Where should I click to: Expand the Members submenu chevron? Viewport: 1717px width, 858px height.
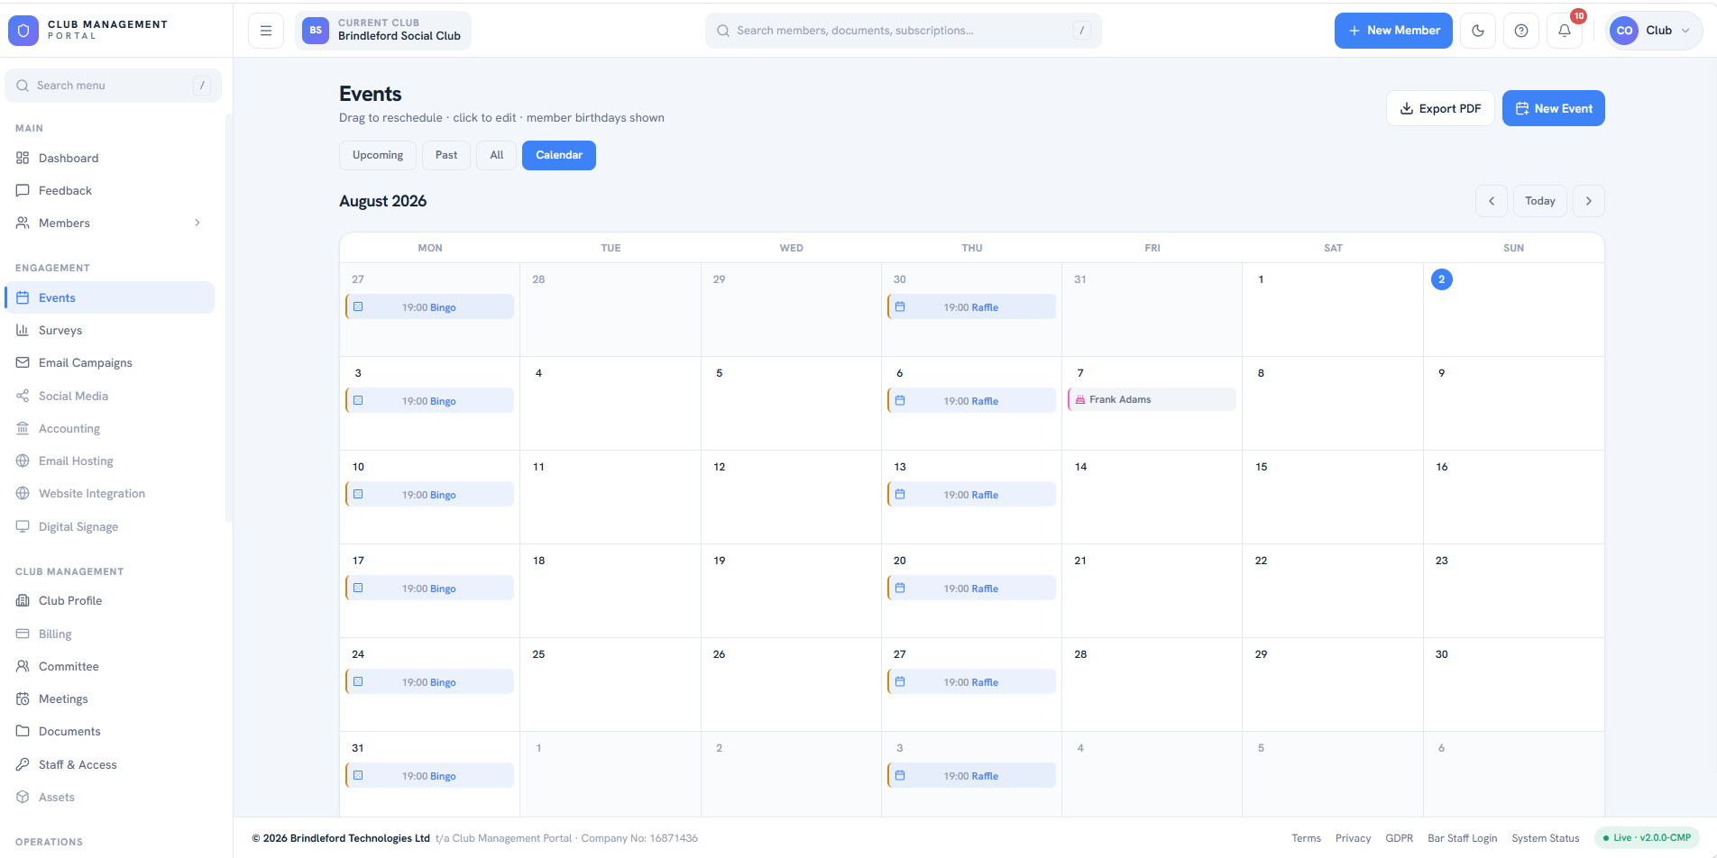(197, 223)
